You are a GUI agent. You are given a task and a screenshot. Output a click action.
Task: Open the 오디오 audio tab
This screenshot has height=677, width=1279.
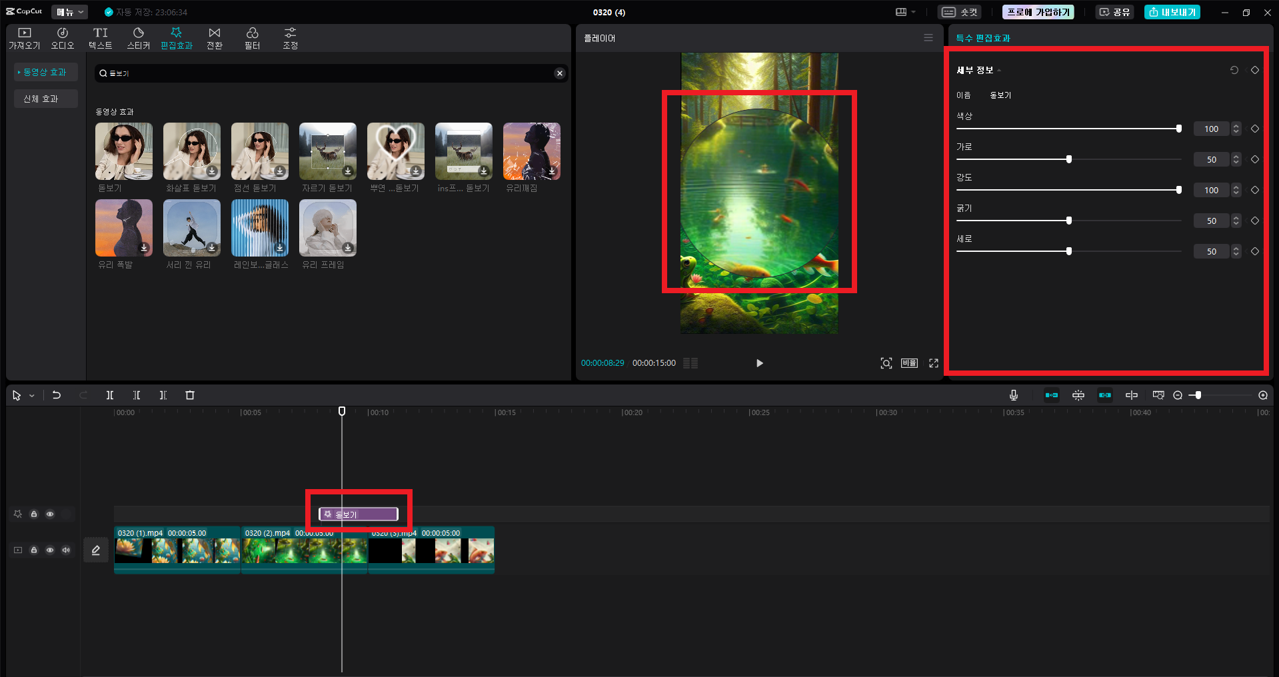pyautogui.click(x=63, y=39)
